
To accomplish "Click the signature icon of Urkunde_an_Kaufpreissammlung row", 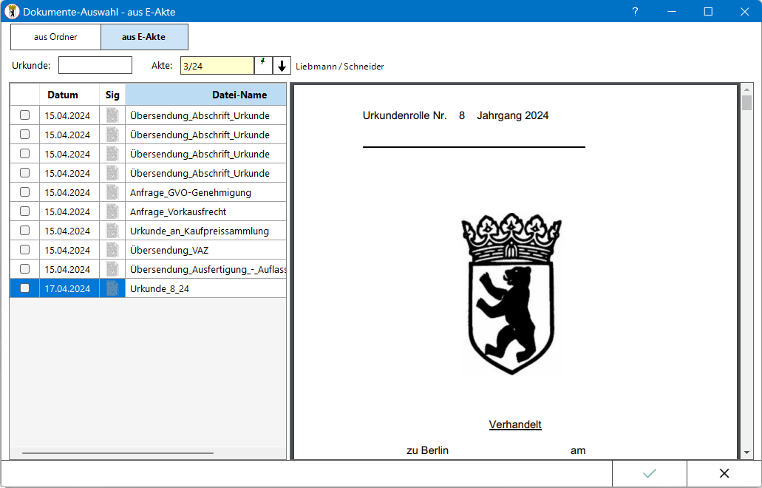I will 112,231.
